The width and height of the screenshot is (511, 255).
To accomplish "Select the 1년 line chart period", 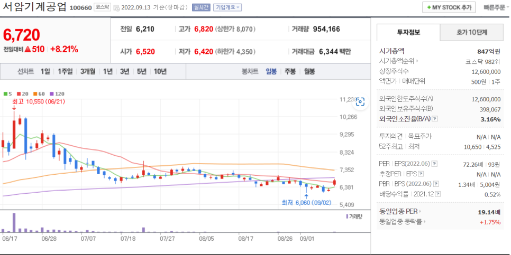I will point(108,72).
